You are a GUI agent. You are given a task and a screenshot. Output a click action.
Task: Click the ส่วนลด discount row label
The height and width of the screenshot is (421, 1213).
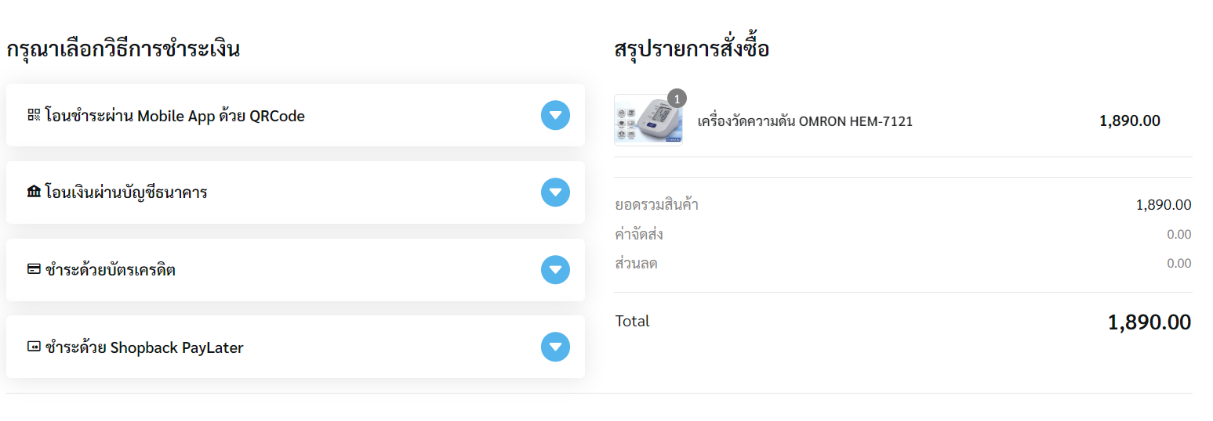[637, 264]
